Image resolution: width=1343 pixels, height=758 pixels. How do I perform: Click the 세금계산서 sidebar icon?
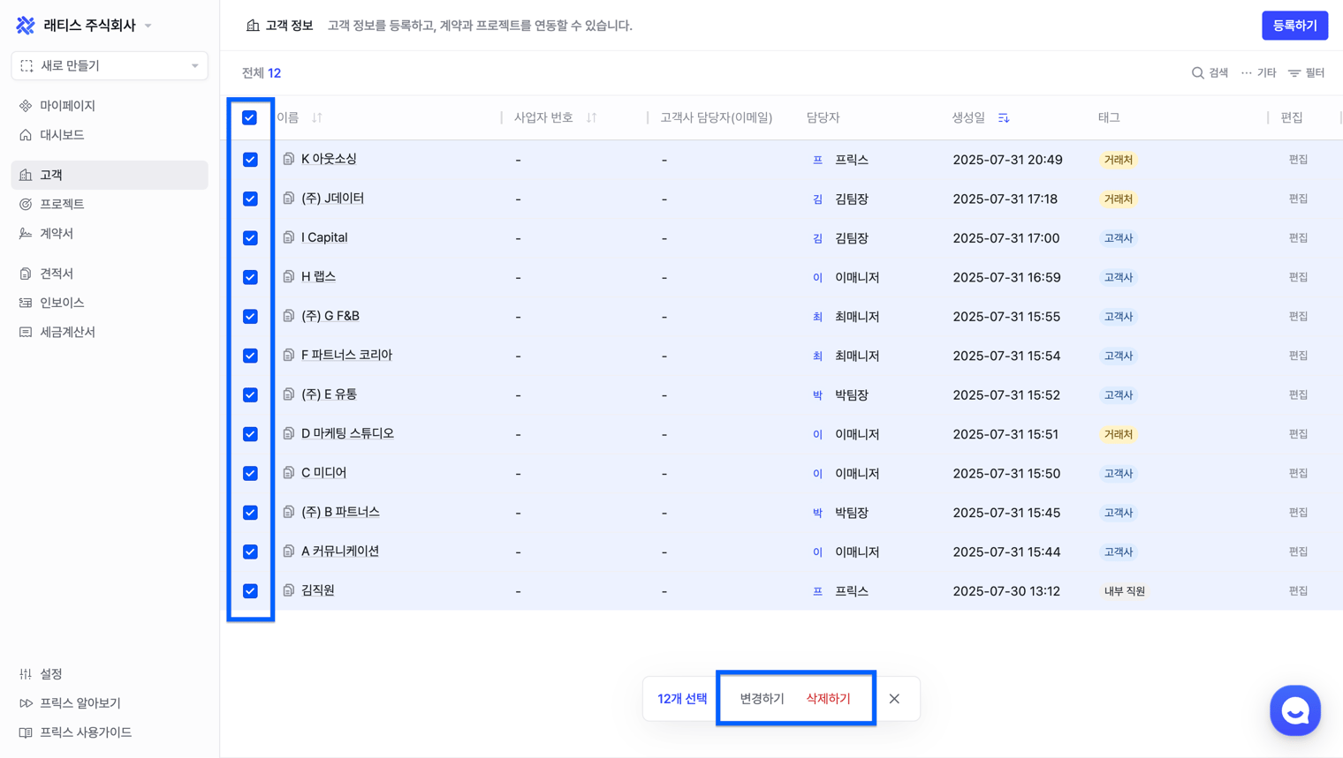[x=26, y=333]
